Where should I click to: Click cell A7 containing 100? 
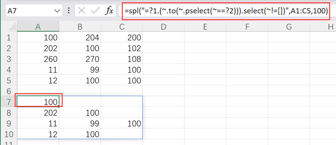click(37, 102)
